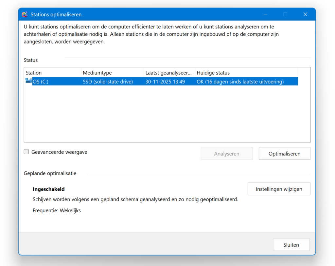Image resolution: width=335 pixels, height=266 pixels.
Task: Click the Laatst geanalyseerd column header
Action: (169, 73)
